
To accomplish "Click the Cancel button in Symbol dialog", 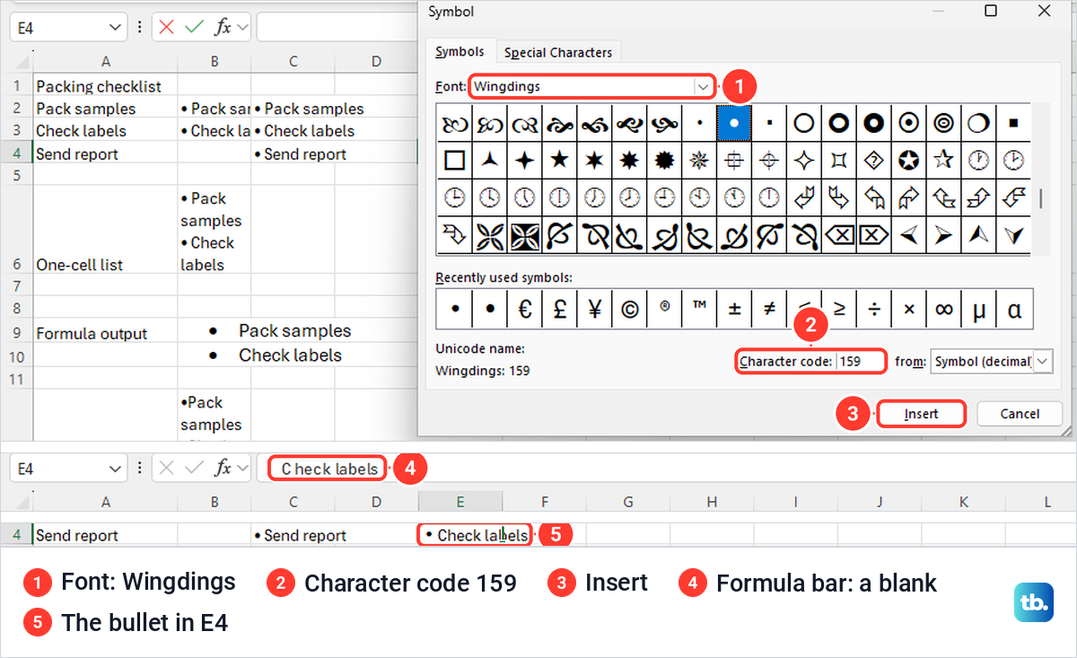I will [x=1020, y=414].
